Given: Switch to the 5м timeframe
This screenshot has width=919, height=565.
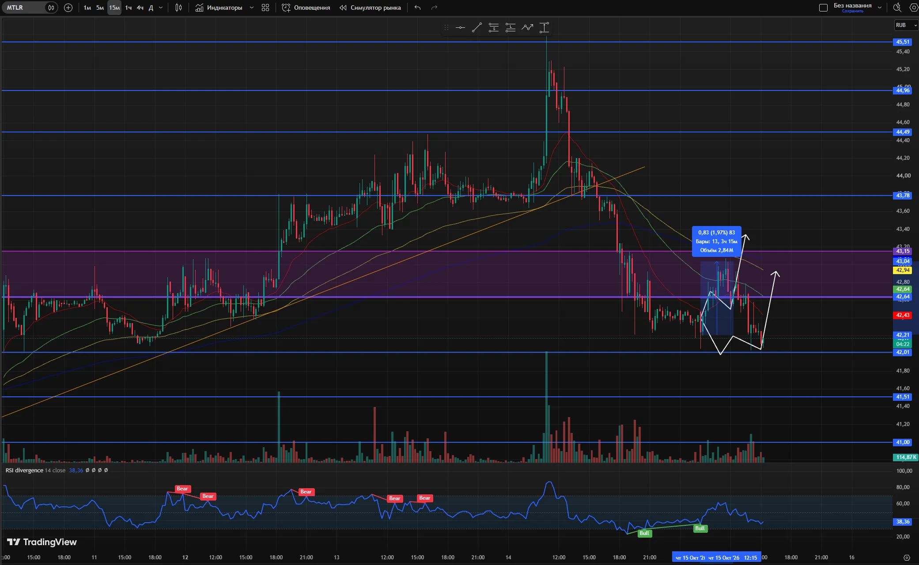Looking at the screenshot, I should tap(100, 8).
